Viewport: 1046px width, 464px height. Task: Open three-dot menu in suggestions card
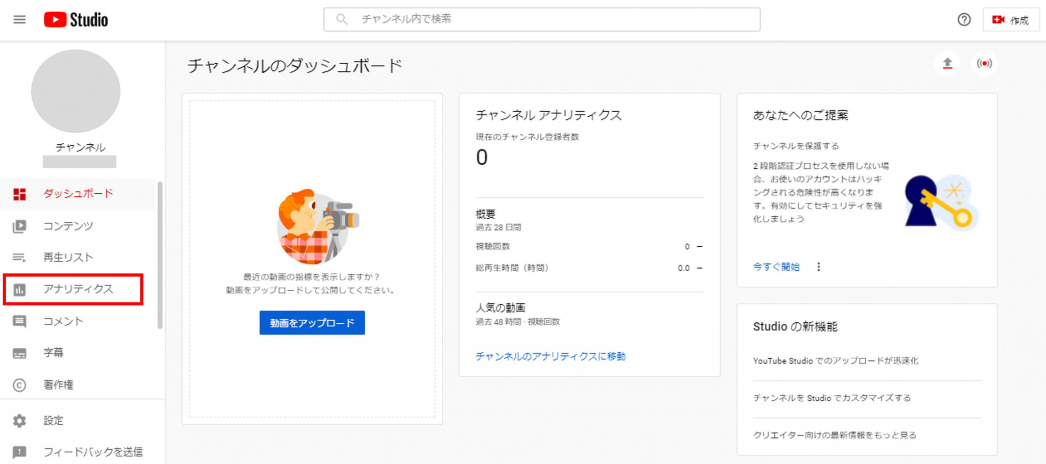click(x=818, y=267)
